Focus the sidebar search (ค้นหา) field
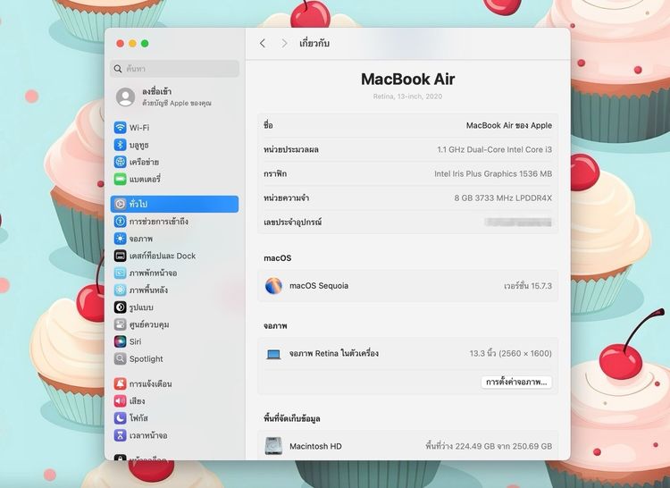The image size is (670, 488). [x=174, y=69]
